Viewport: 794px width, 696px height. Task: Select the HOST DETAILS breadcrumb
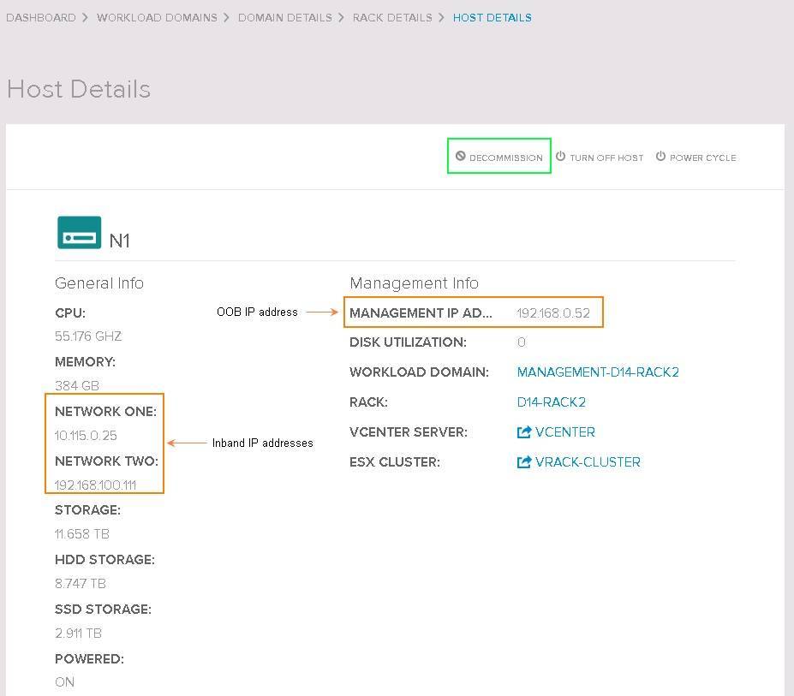click(x=493, y=18)
